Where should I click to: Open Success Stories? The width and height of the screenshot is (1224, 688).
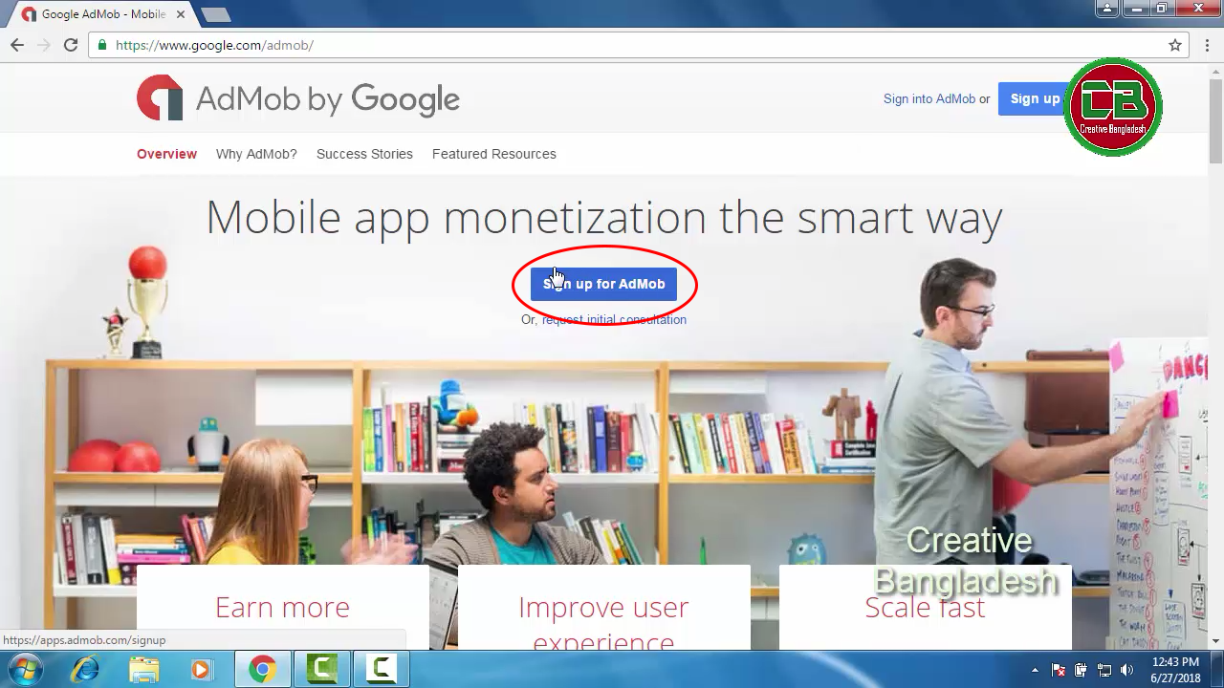tap(364, 154)
